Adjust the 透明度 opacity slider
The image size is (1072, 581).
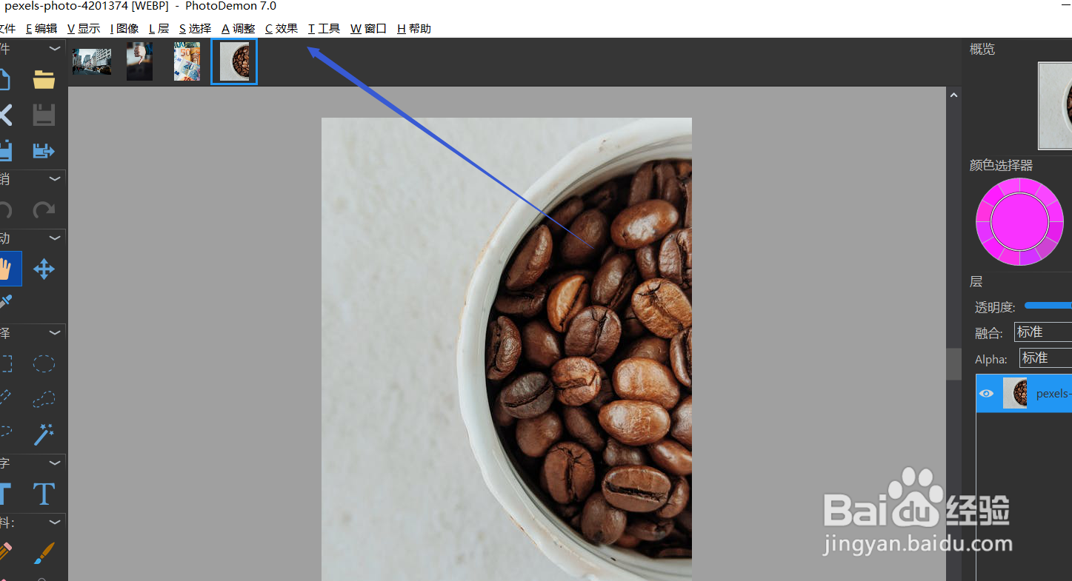[1048, 306]
